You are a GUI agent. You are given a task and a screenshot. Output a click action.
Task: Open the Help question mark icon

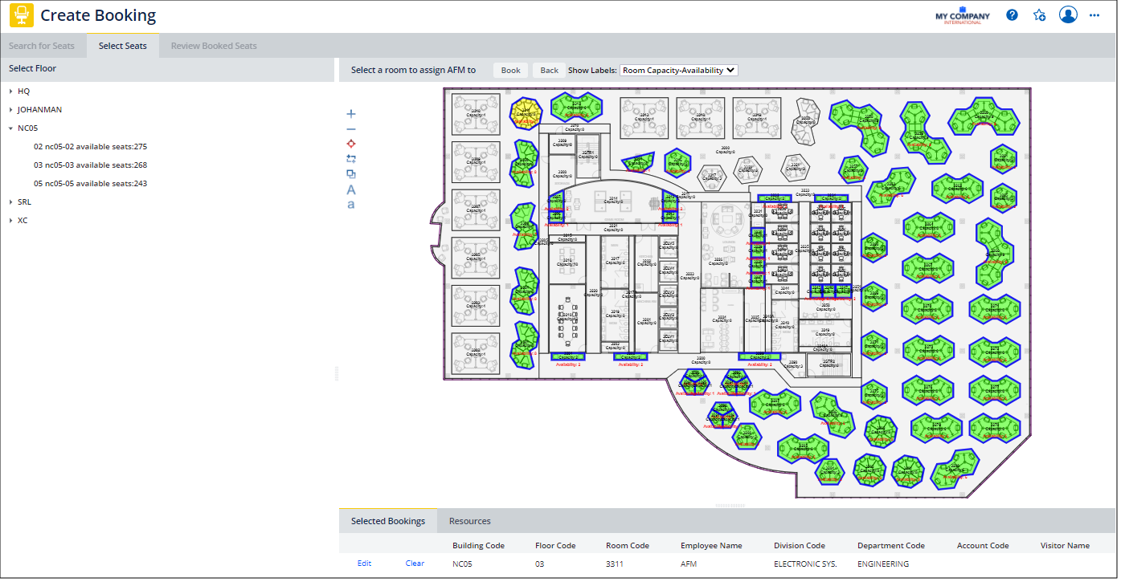click(x=1012, y=14)
